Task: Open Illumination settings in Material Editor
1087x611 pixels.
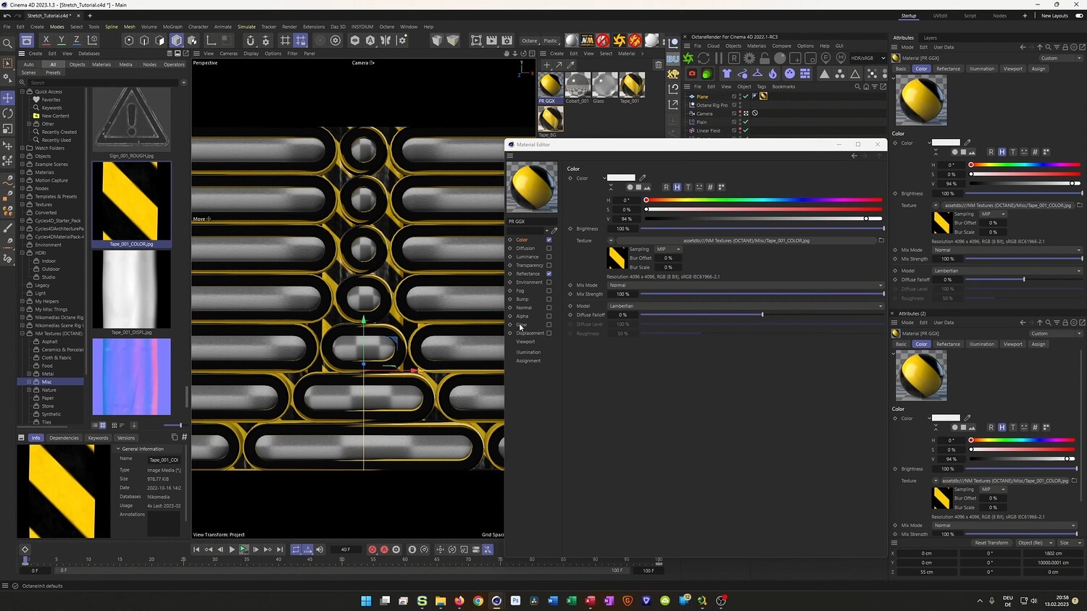Action: 528,352
